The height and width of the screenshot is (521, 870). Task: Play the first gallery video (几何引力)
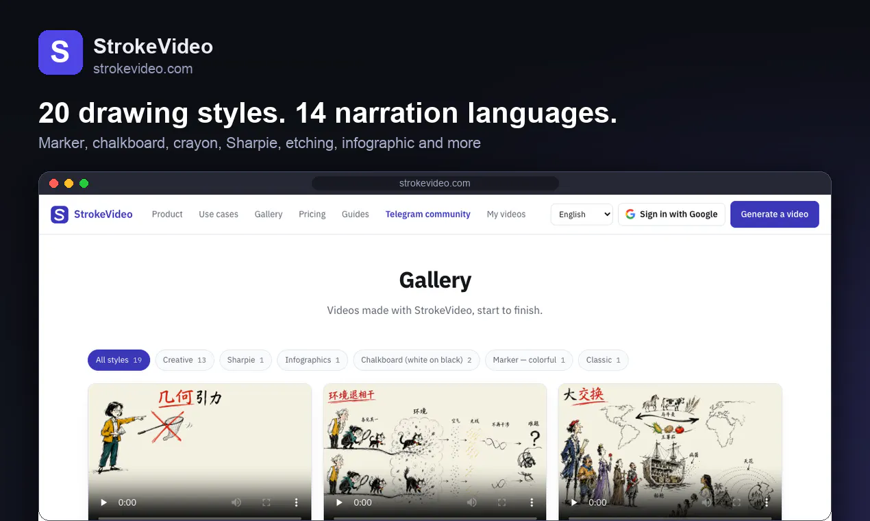pos(104,502)
